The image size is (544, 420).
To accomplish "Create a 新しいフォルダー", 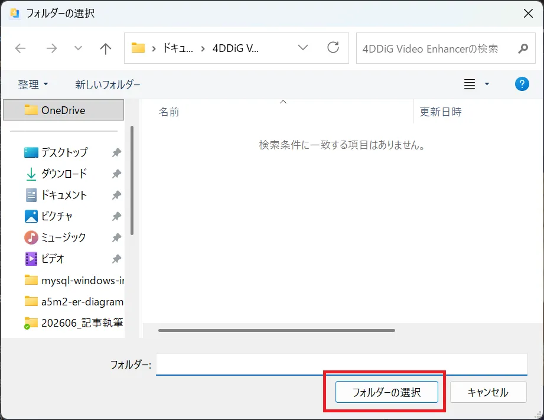I will [108, 84].
